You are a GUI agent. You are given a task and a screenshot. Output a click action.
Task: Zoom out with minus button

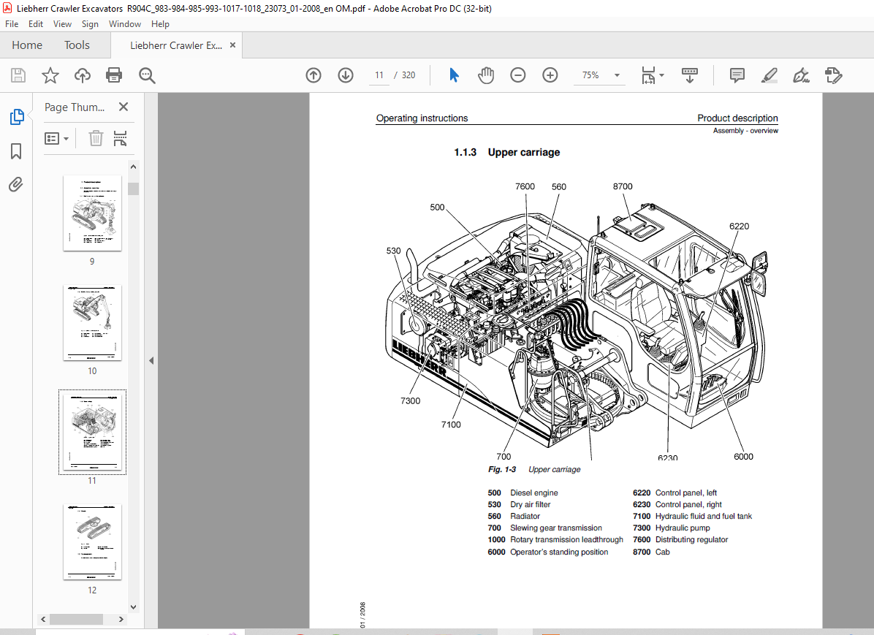(518, 75)
